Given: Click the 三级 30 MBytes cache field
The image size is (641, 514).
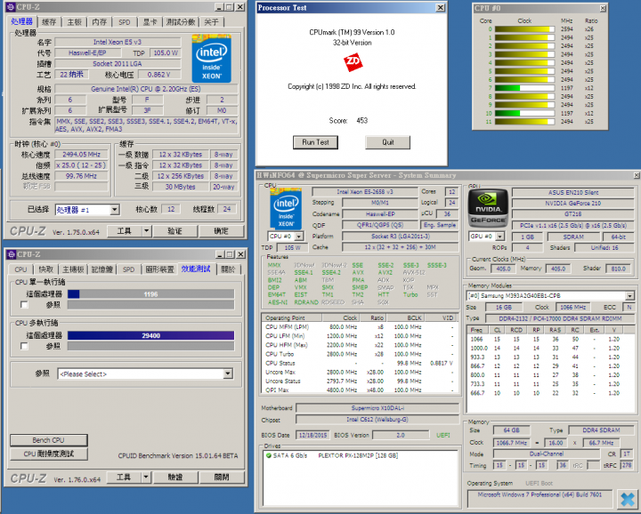Looking at the screenshot, I should [180, 187].
